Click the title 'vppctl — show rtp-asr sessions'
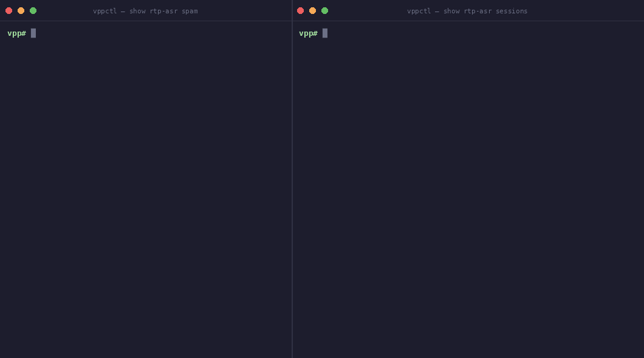The width and height of the screenshot is (644, 358). pos(467,11)
